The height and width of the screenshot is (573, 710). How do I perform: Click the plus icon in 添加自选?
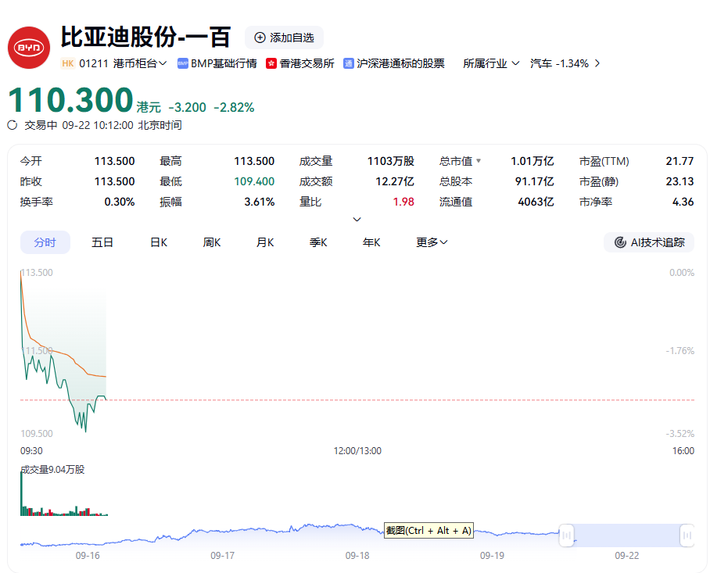[x=260, y=38]
